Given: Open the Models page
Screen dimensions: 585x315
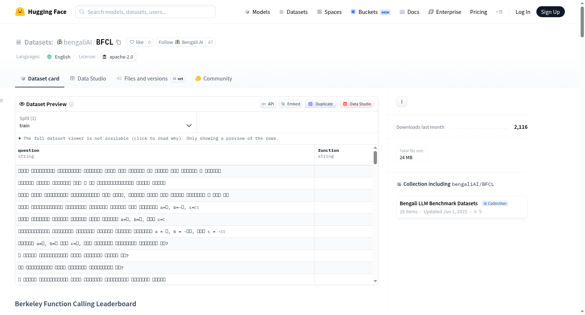Looking at the screenshot, I should pos(257,12).
